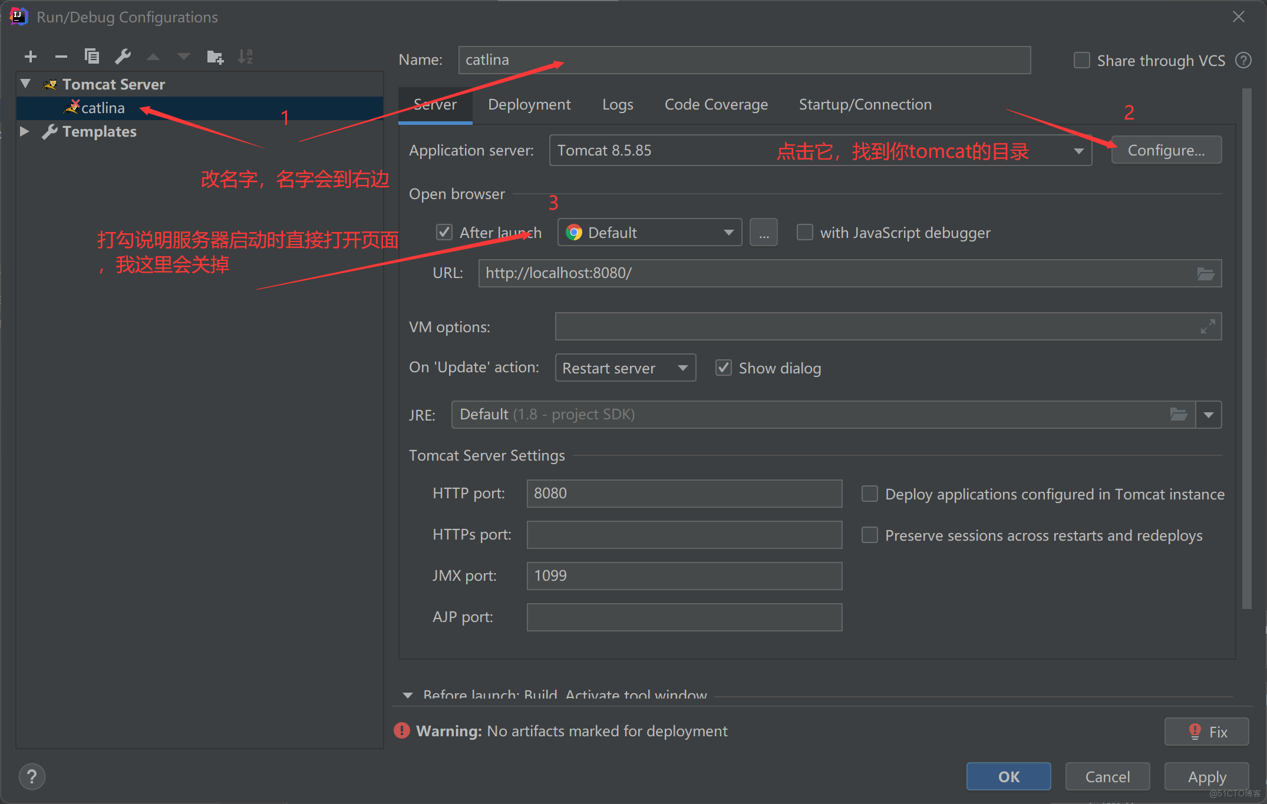1267x804 pixels.
Task: Open the help icon next to Share through VCS
Action: (1243, 60)
